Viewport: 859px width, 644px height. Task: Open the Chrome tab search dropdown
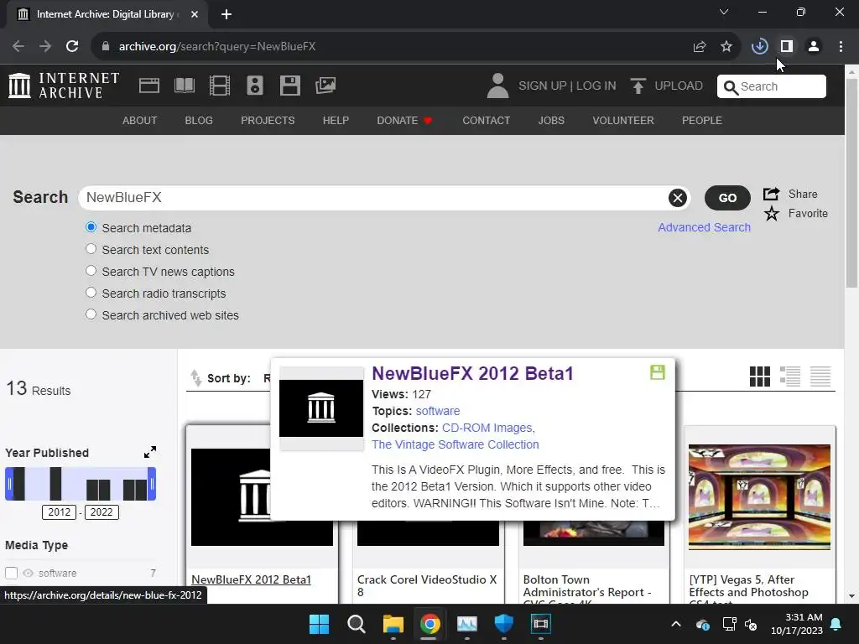724,12
